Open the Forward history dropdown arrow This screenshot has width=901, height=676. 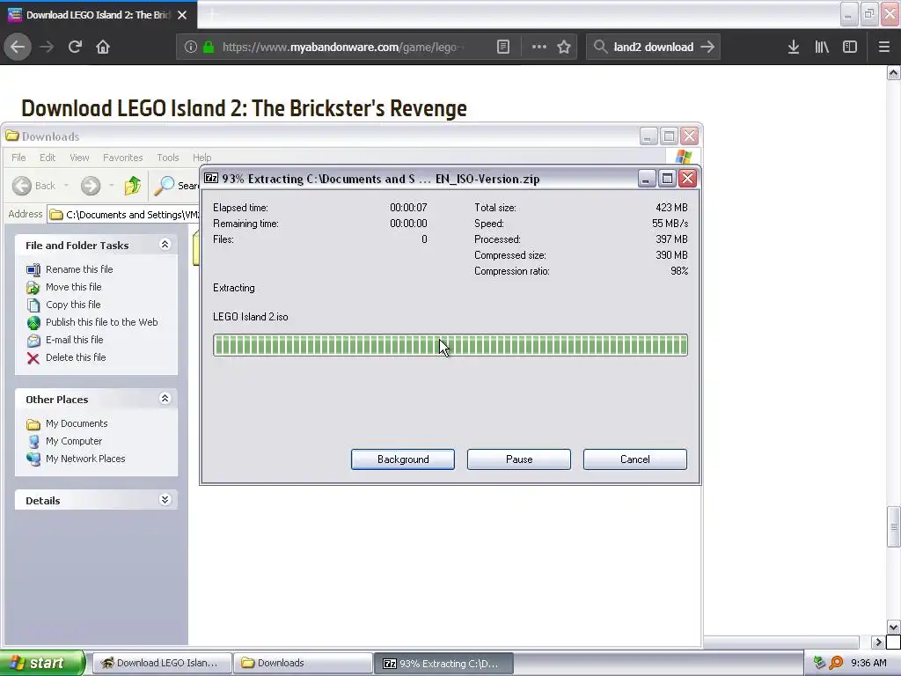(111, 186)
